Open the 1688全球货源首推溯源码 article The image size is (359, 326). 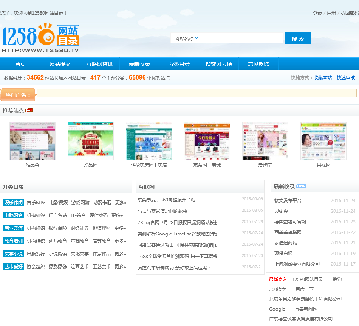(x=177, y=257)
